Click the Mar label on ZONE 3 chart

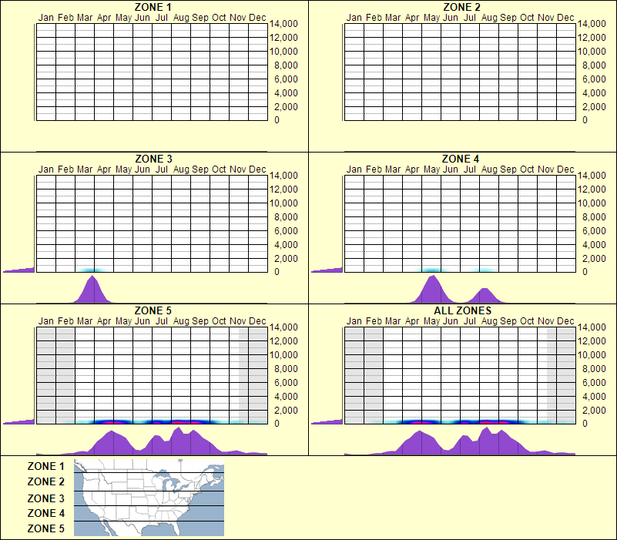coord(85,169)
